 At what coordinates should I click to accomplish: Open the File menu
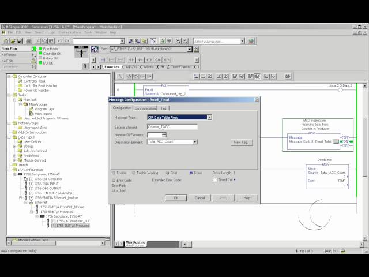[x=10, y=32]
